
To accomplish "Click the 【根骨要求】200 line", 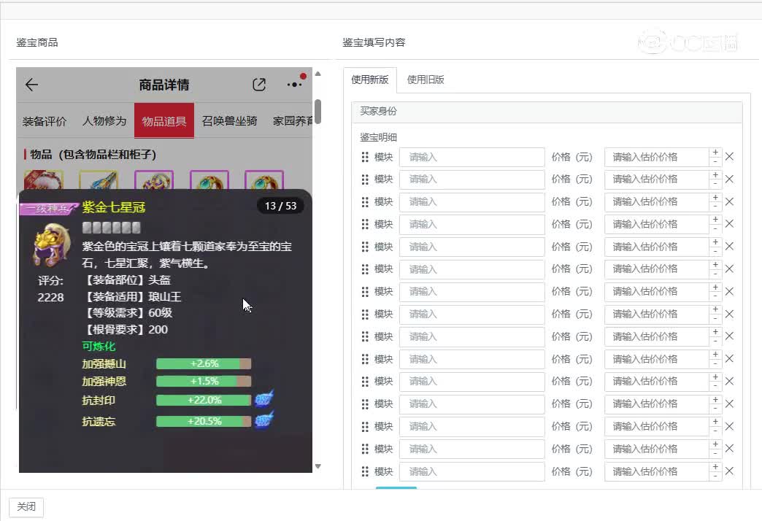I will 125,330.
